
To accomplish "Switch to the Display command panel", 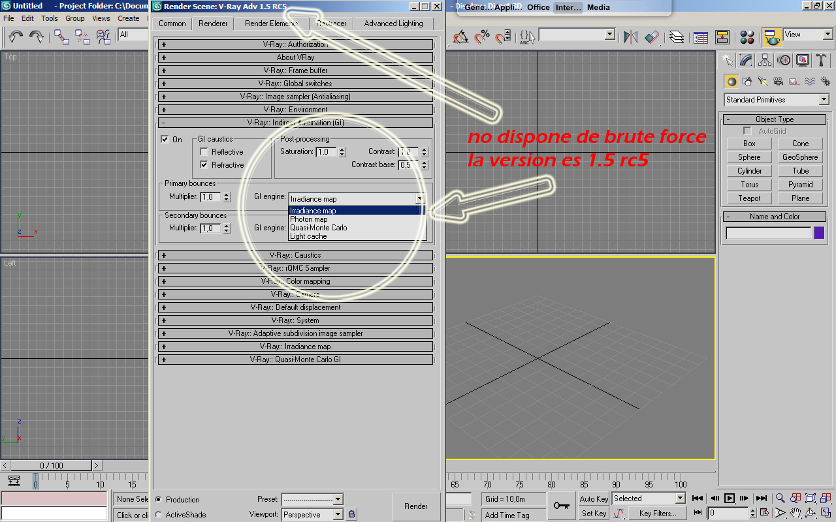I will pos(803,61).
